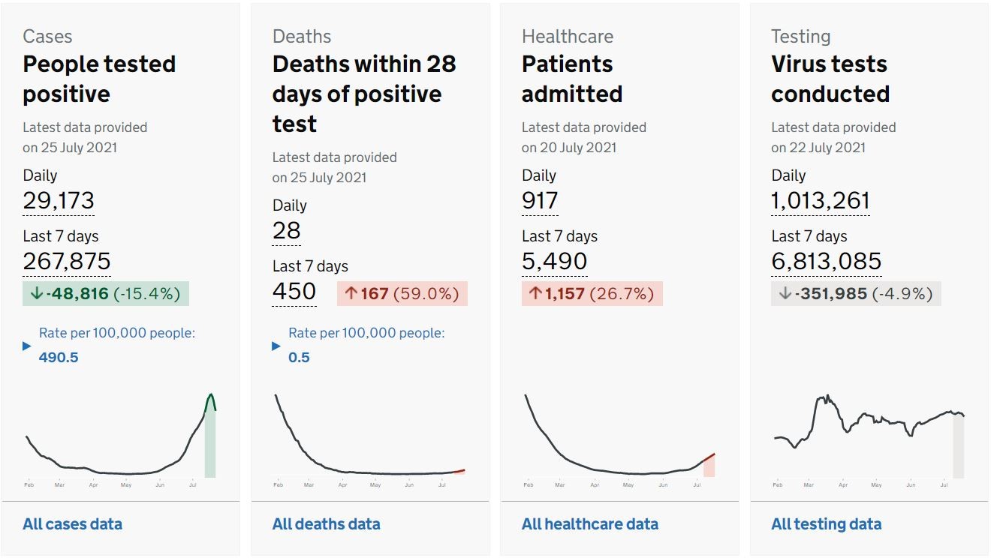Click the daily deaths figure 28

286,231
